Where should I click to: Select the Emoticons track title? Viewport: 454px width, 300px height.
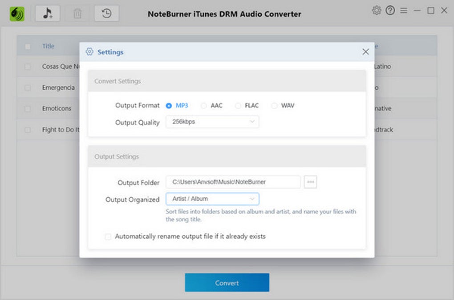pyautogui.click(x=57, y=108)
